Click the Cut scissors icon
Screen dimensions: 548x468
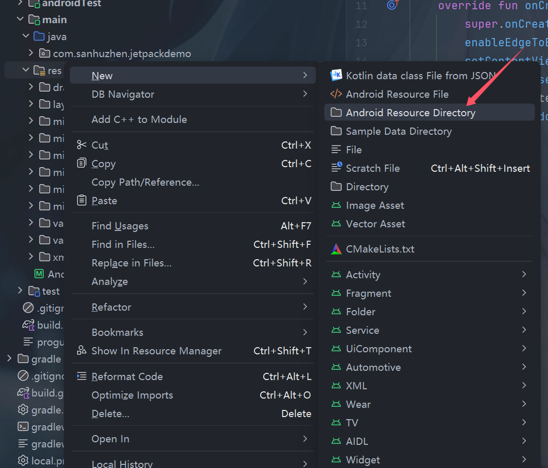[x=81, y=145]
